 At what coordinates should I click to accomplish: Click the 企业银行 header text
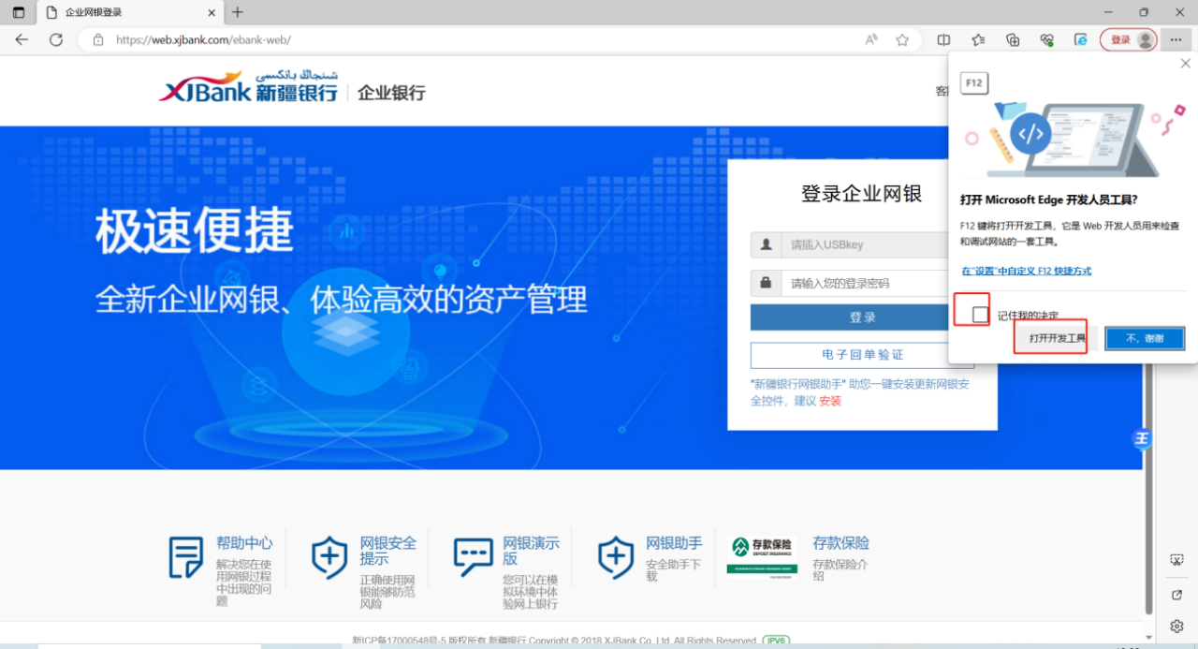coord(391,93)
